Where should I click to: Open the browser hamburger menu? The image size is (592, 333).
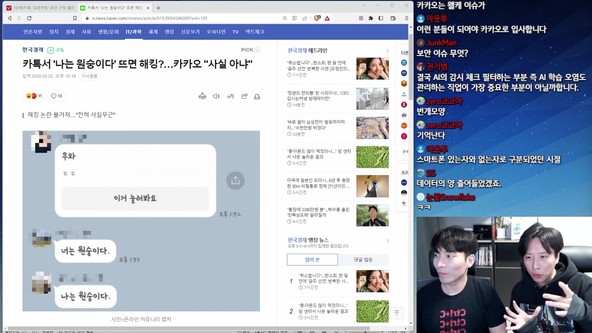click(x=407, y=18)
